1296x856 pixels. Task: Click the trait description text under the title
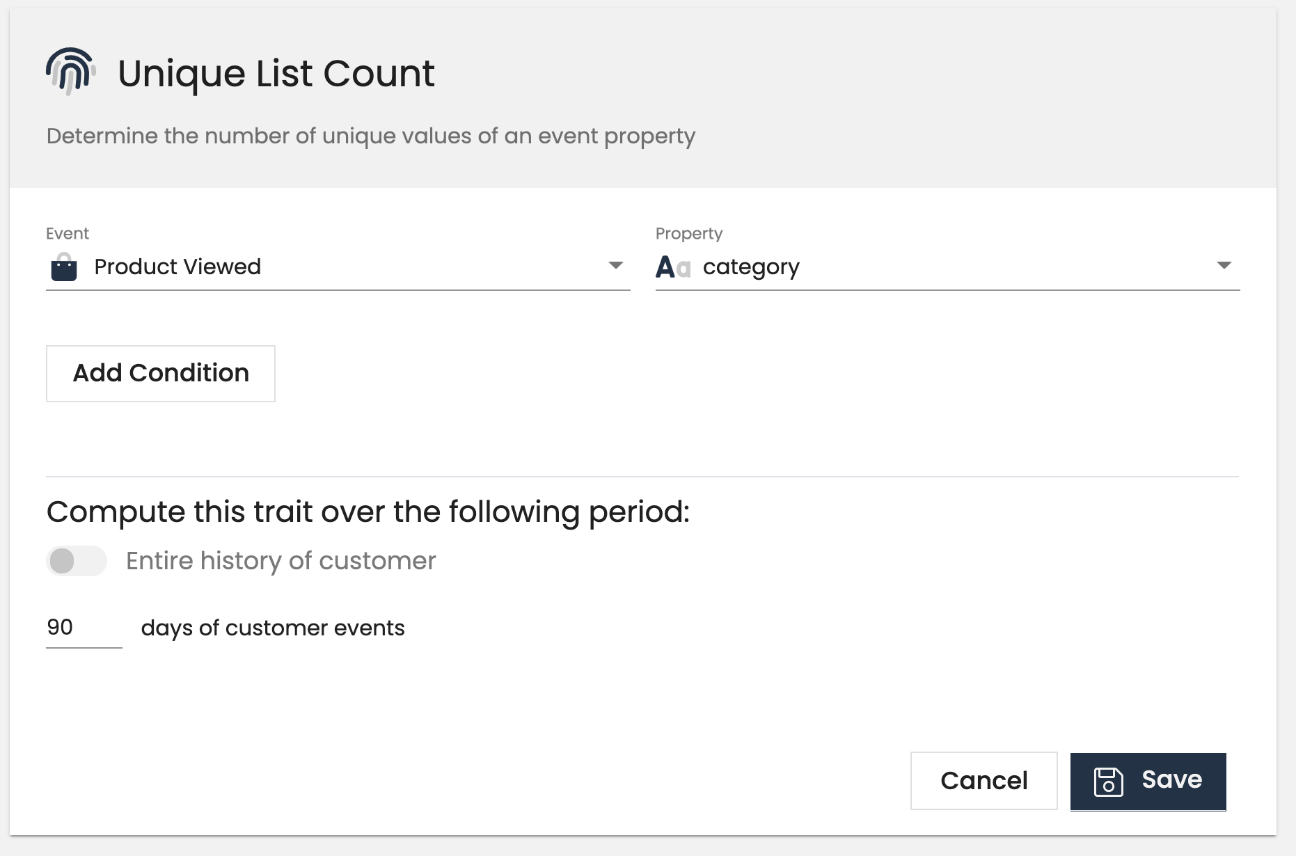[x=370, y=136]
